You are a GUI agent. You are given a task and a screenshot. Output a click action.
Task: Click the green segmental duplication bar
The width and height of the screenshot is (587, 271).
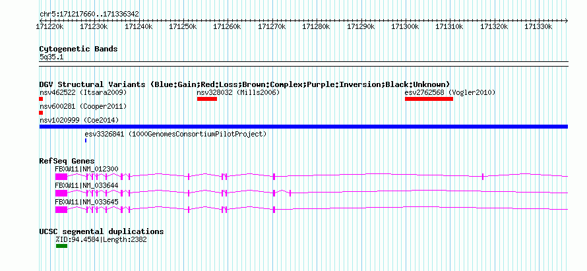61,246
